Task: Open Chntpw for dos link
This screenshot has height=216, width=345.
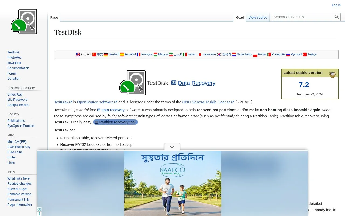Action: click(x=18, y=105)
